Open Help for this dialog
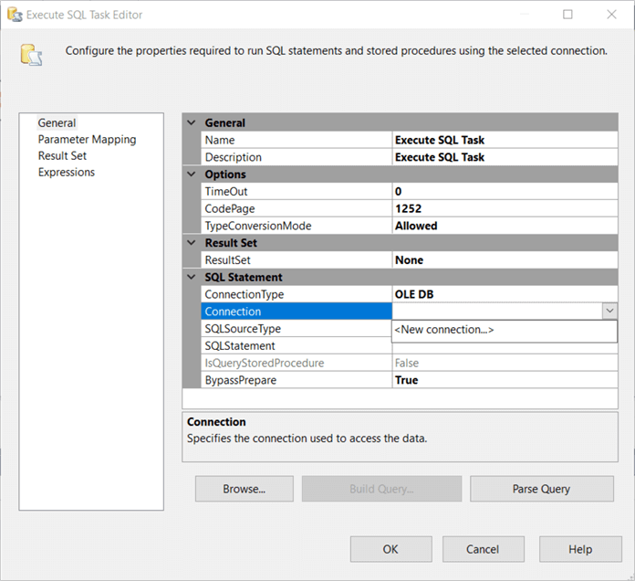 coord(580,550)
